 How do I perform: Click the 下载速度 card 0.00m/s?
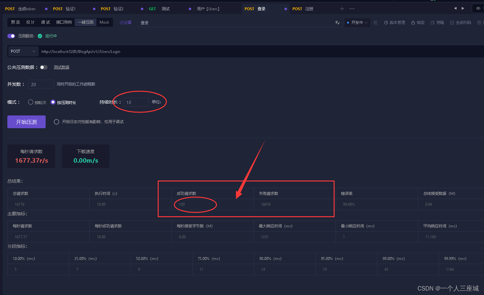[86, 156]
